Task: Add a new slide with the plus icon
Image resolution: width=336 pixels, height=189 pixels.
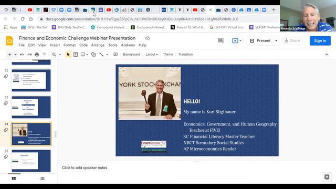Action: 9,55
